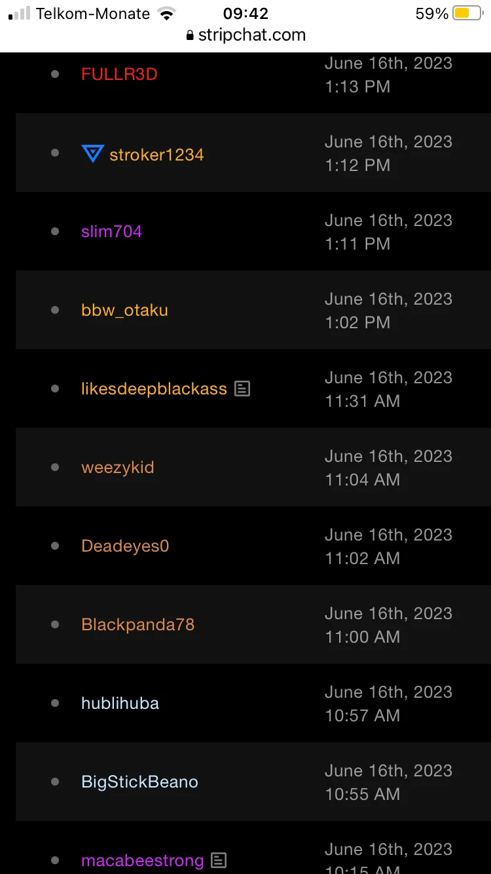Open bbw_otaku's profile
Viewport: 491px width, 874px height.
click(124, 310)
